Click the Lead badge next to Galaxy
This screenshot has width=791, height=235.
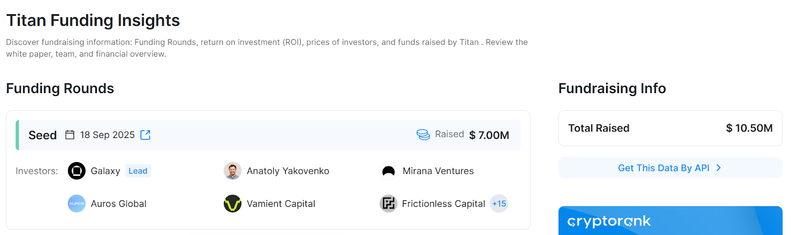138,171
